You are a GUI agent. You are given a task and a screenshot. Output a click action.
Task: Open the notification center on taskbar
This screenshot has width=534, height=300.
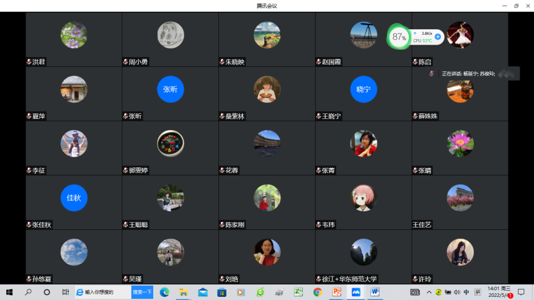[x=521, y=292]
